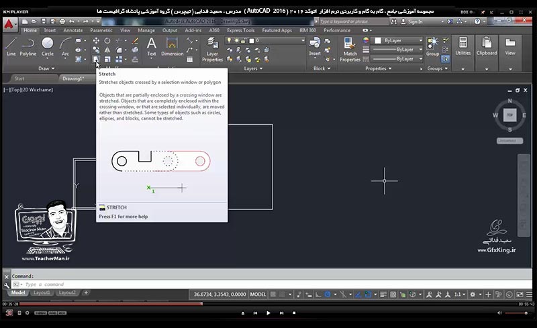
Task: Play the video in KMPlayer
Action: pos(268,313)
